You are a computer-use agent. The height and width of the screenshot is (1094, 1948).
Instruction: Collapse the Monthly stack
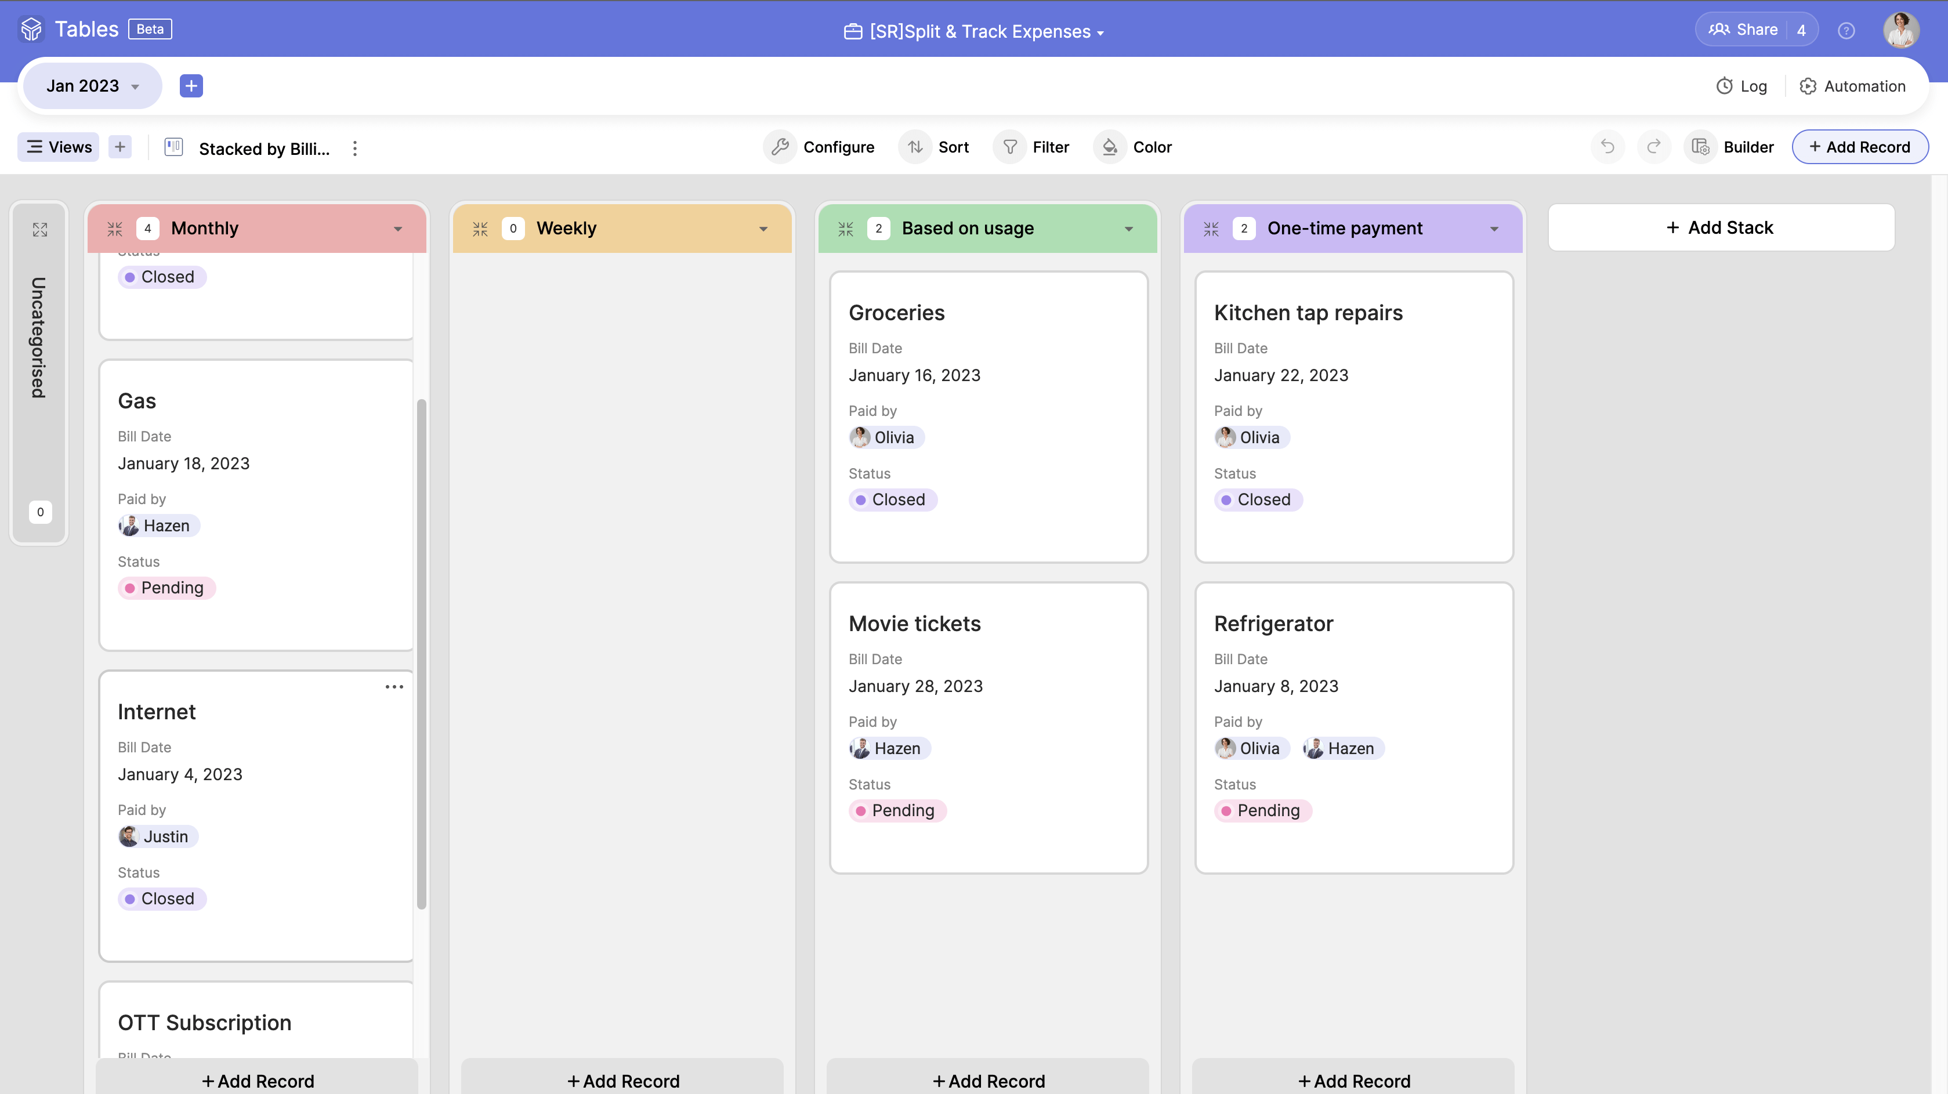click(115, 229)
